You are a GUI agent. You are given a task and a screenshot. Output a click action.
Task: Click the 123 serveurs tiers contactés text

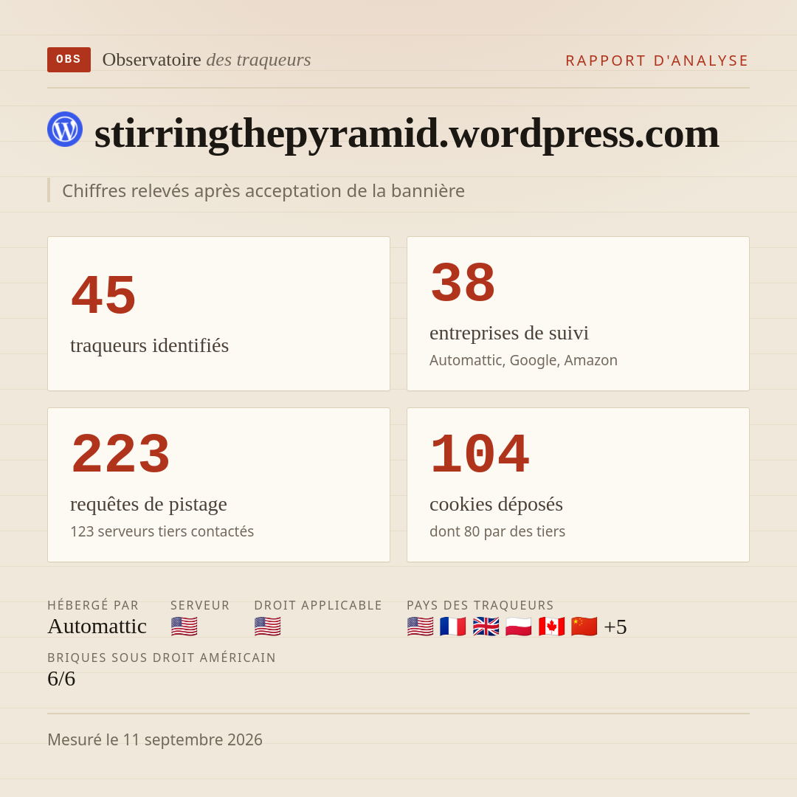coord(162,531)
